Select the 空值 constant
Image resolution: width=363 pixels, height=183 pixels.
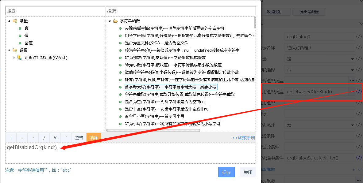(29, 43)
